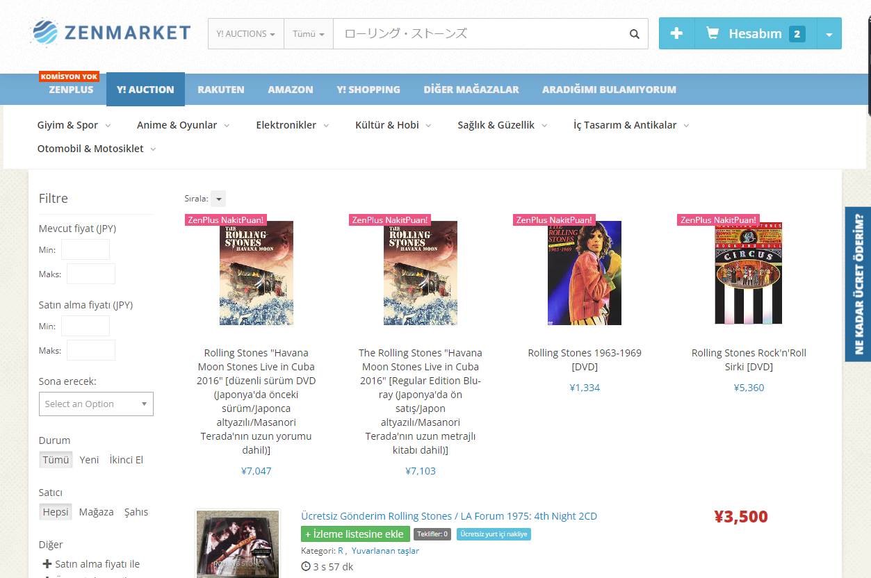871x578 pixels.
Task: Expand Giyim & Spor category menu
Action: coord(74,125)
